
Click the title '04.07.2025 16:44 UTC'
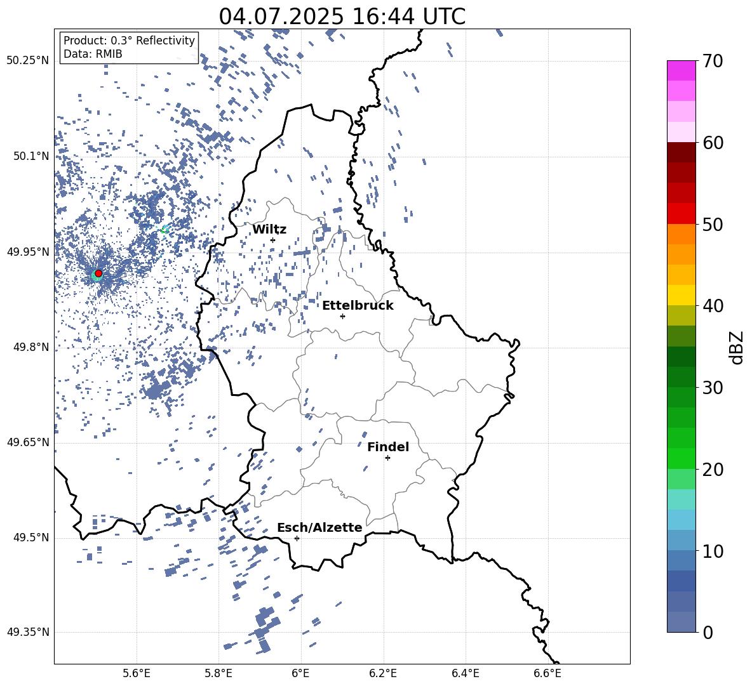(x=342, y=16)
